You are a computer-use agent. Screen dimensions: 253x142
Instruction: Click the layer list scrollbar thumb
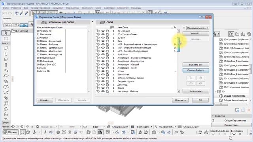[x=178, y=45]
